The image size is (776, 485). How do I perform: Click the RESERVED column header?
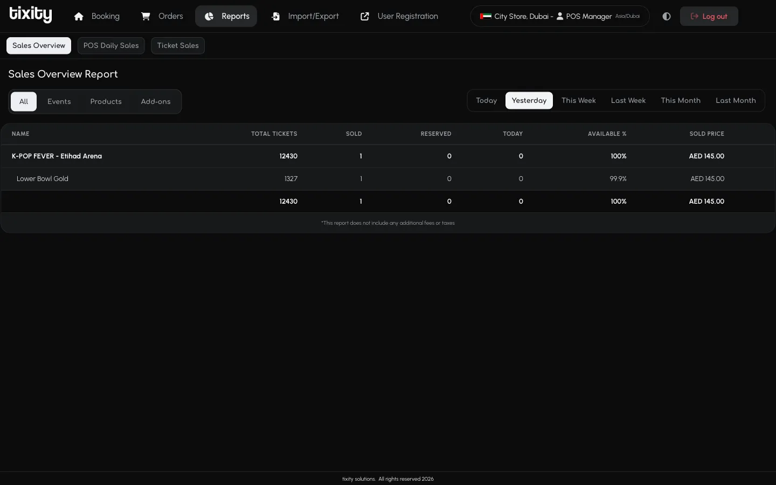436,134
